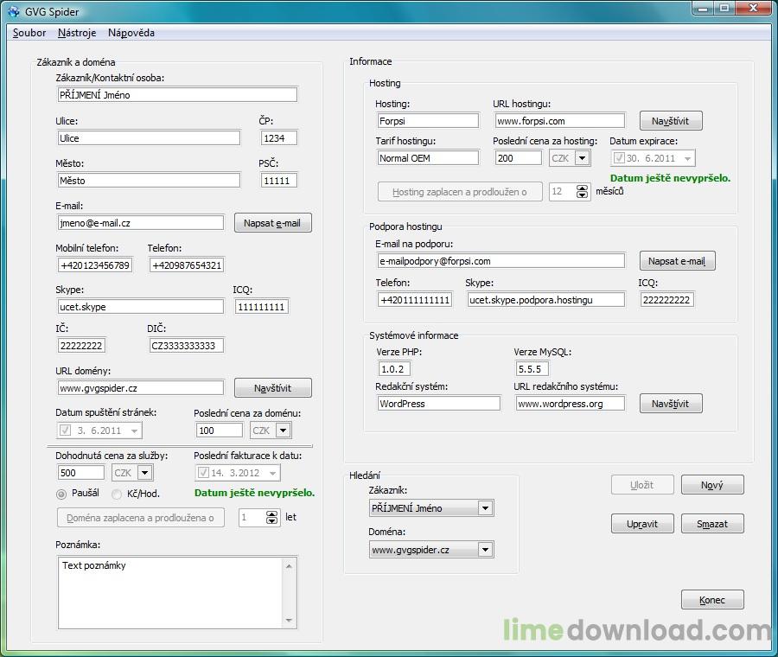Open currency dropdown for domain price
Screen dimensions: 778x657
[x=283, y=431]
